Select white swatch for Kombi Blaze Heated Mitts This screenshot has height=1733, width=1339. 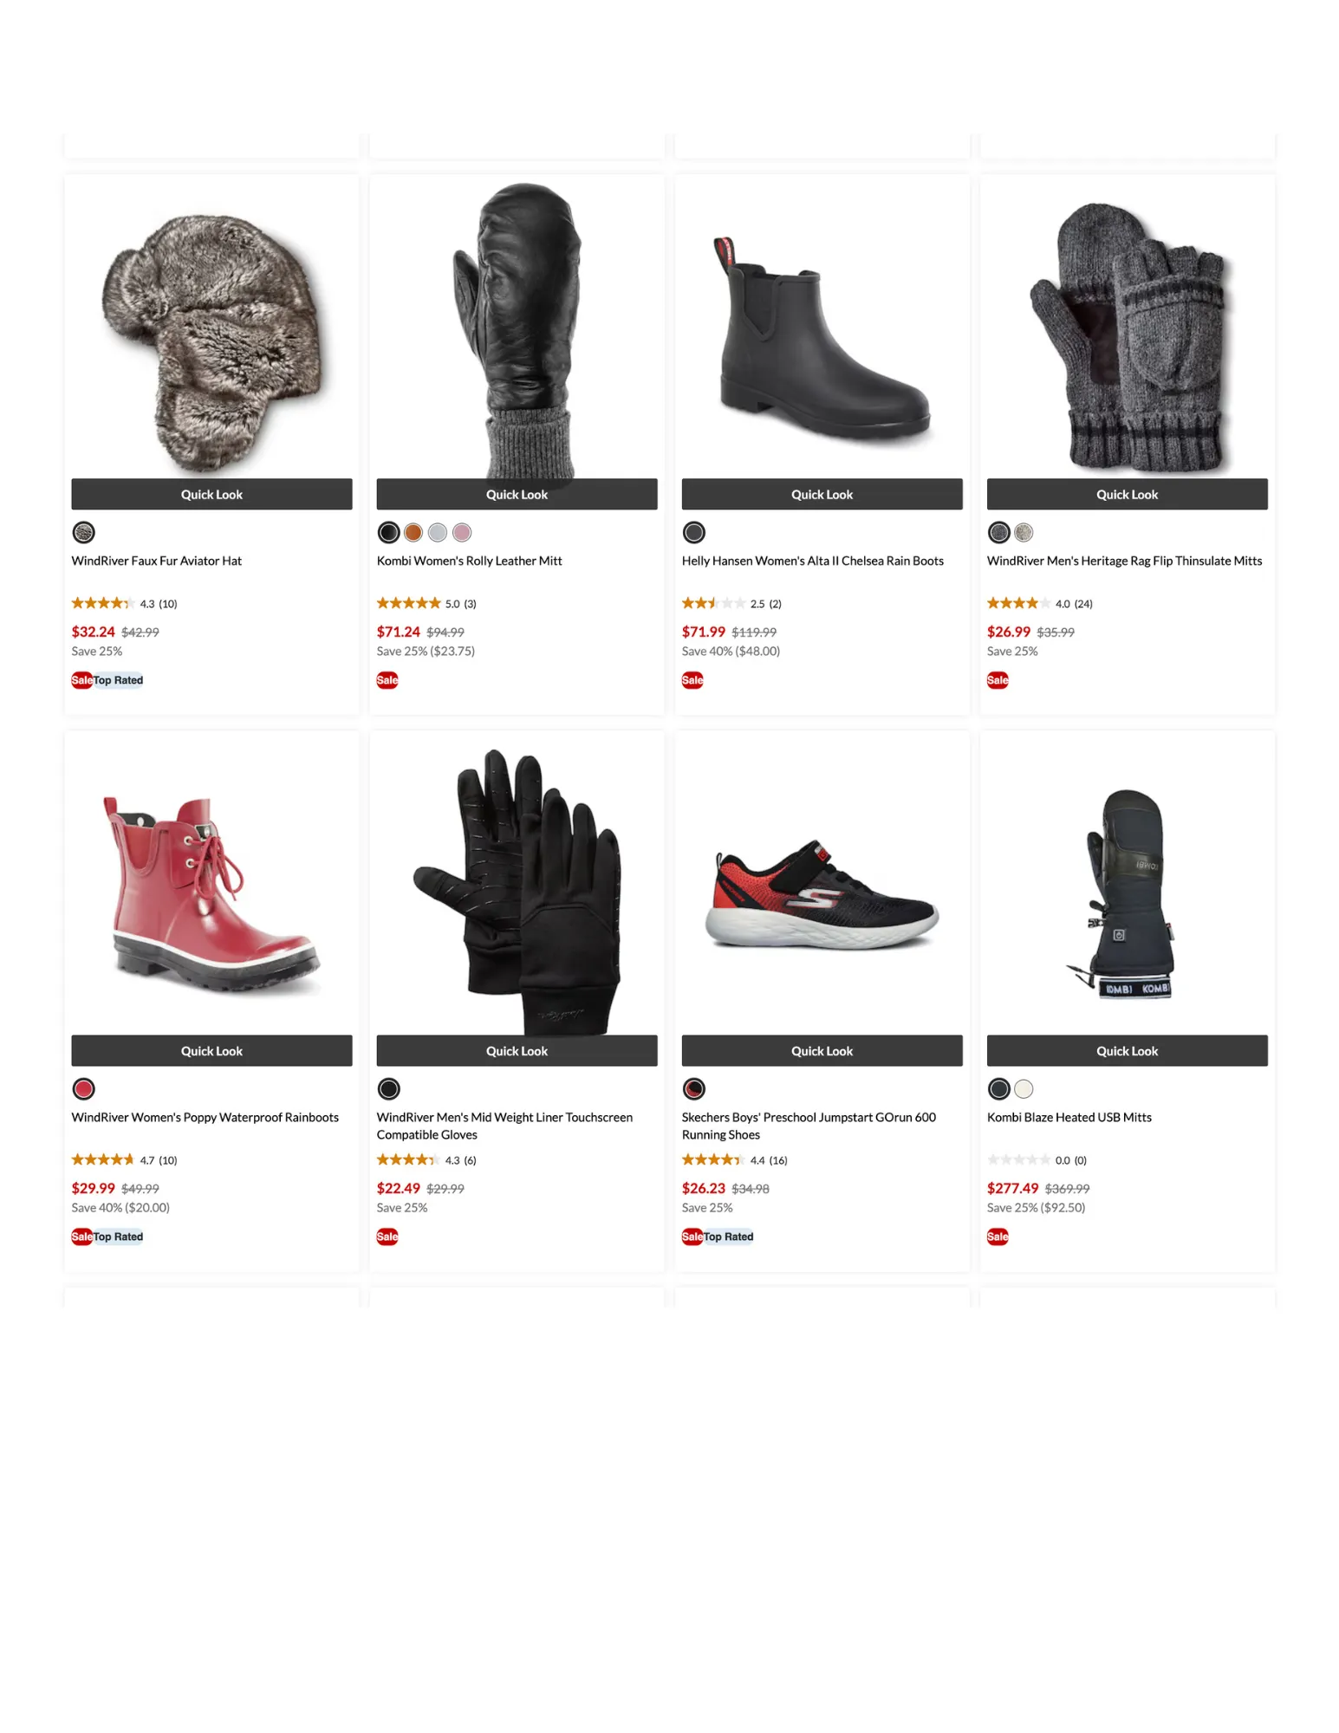[1024, 1088]
